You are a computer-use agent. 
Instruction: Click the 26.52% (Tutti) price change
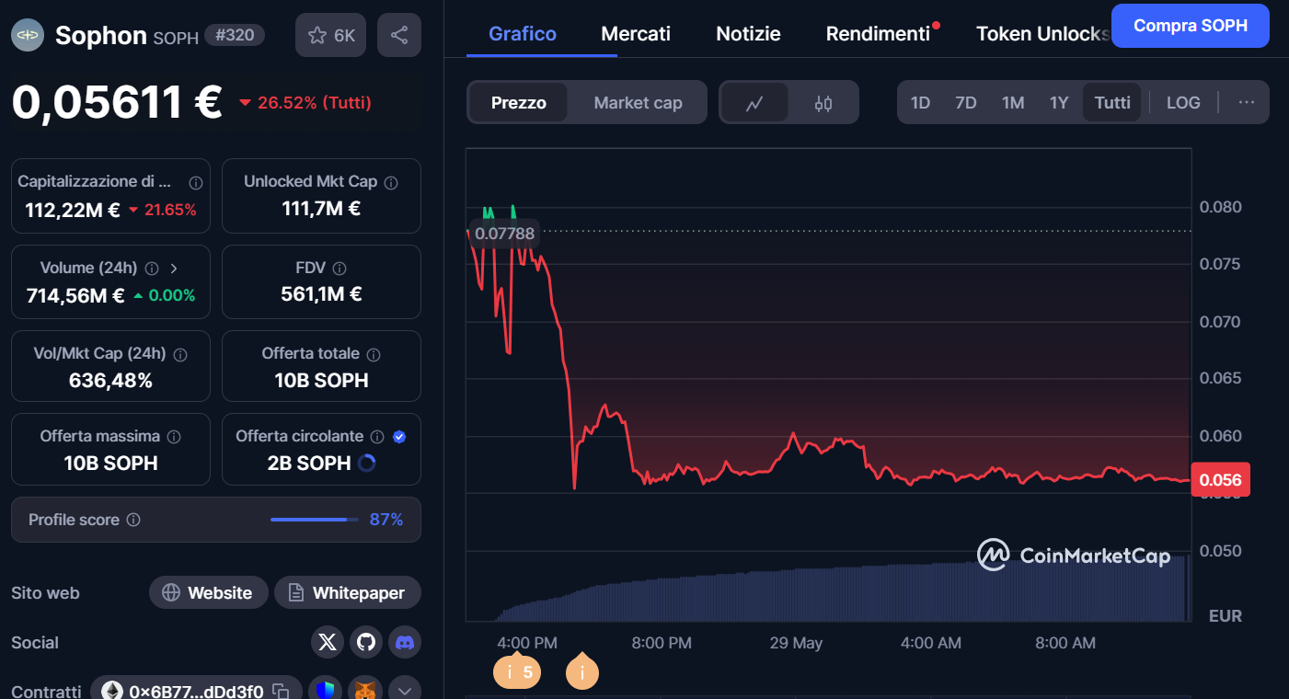pyautogui.click(x=305, y=102)
